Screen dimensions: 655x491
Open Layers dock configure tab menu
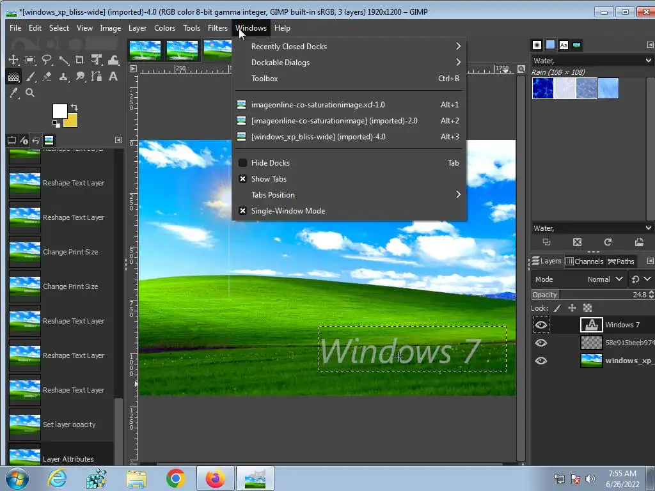click(650, 261)
